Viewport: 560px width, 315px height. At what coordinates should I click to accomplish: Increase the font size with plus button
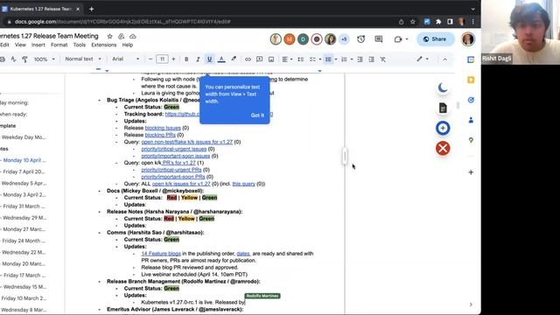coord(173,59)
